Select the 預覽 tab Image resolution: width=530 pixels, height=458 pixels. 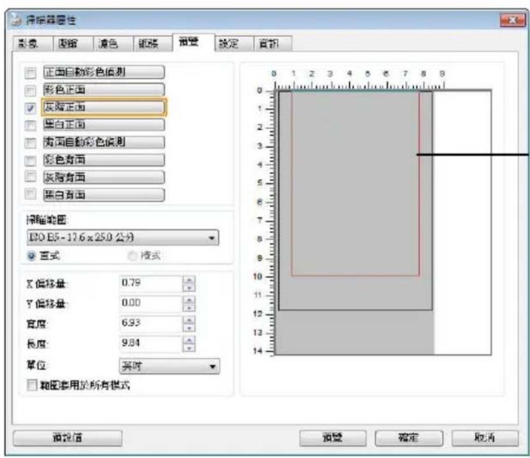pyautogui.click(x=193, y=43)
